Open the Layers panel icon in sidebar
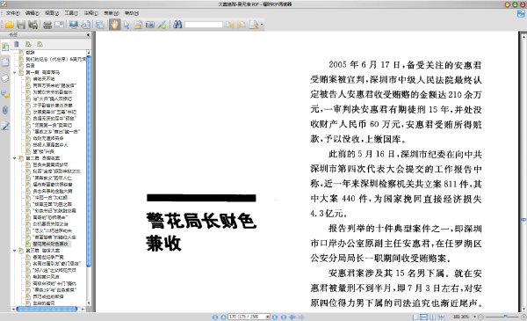 point(5,78)
